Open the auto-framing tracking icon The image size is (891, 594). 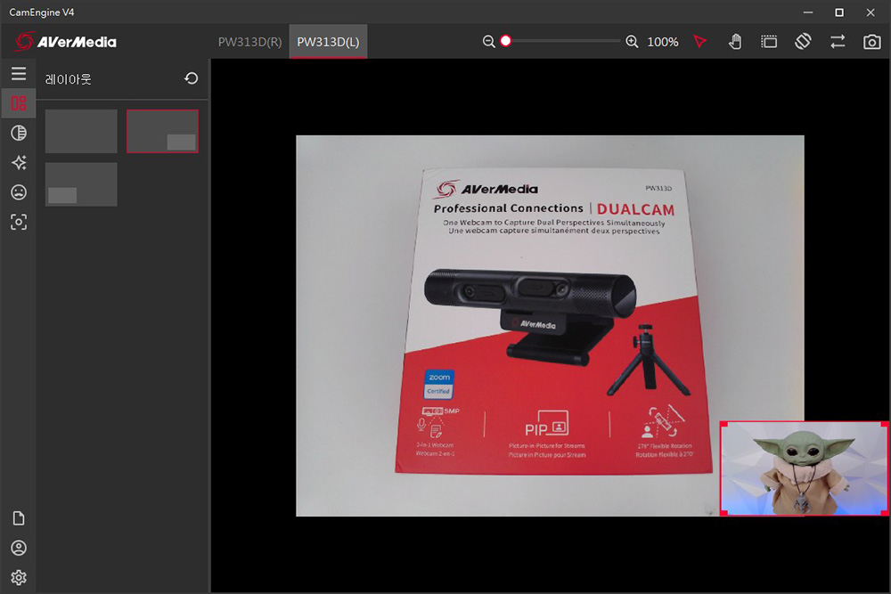pos(19,222)
